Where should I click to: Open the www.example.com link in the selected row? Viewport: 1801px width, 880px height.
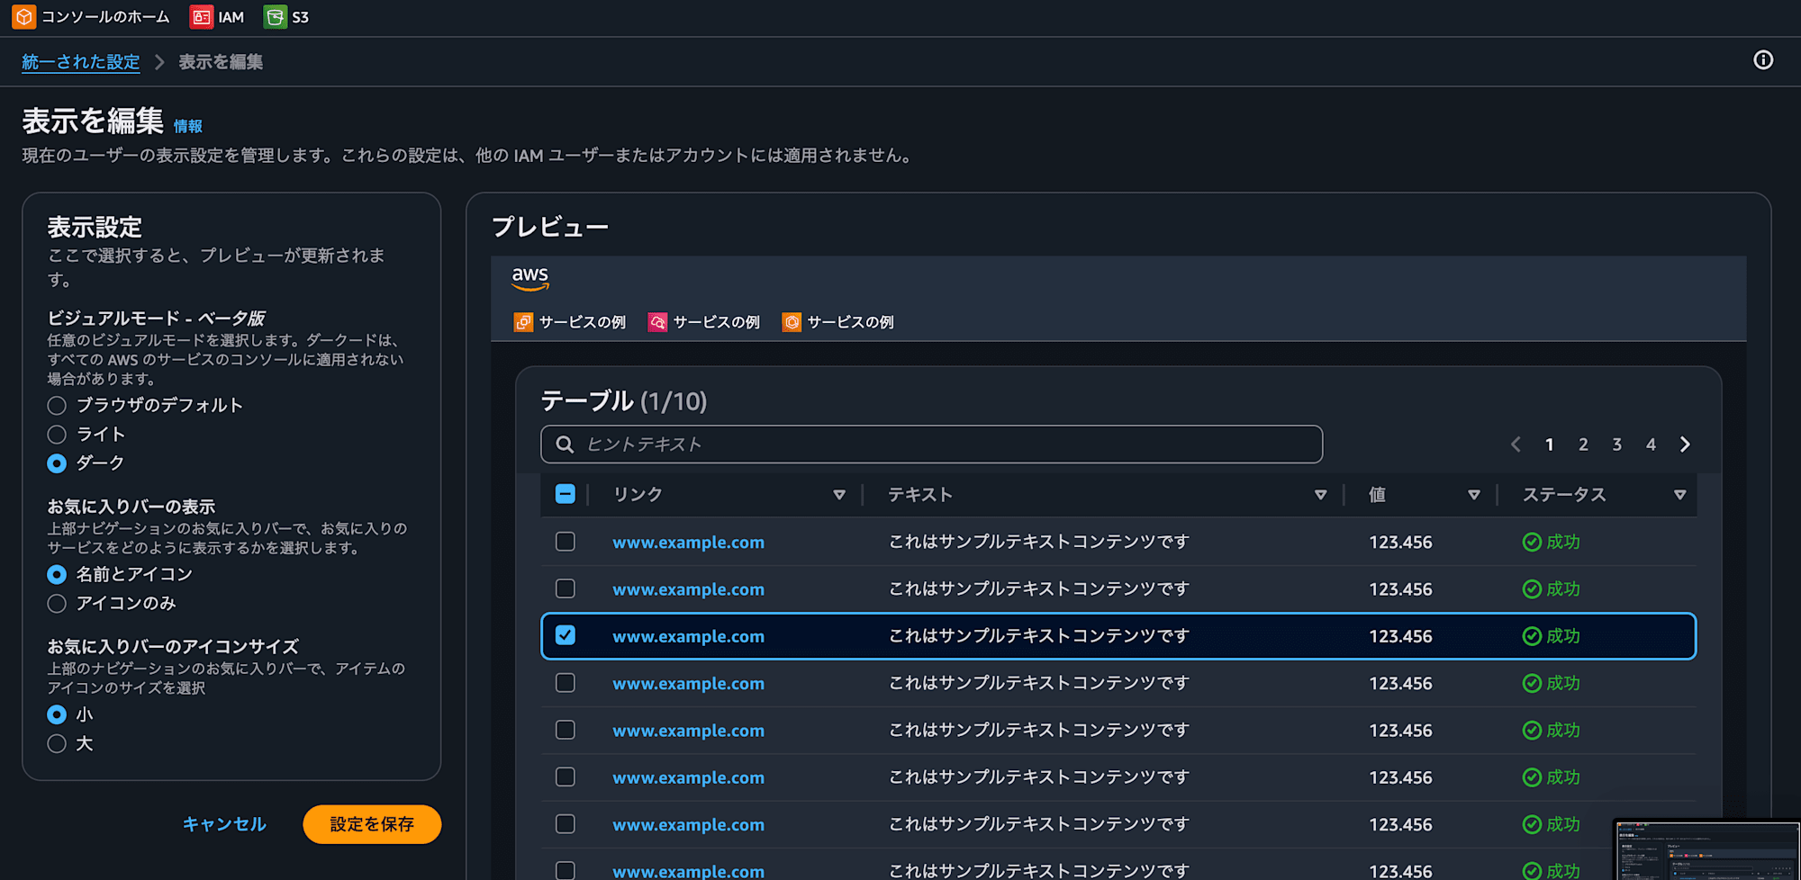688,636
